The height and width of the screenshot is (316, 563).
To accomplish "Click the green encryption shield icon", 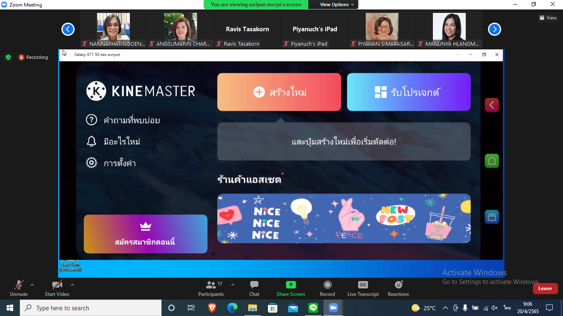I will [x=8, y=57].
